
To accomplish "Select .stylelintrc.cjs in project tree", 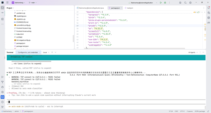I will 21,19.
